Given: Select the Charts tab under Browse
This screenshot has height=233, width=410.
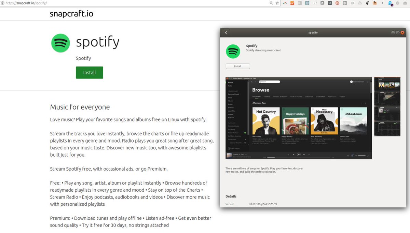Looking at the screenshot, I should 267,97.
